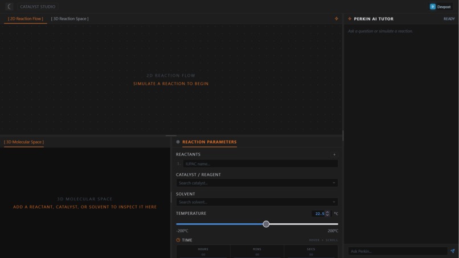Select the Hours time field
Image resolution: width=459 pixels, height=258 pixels.
[203, 252]
